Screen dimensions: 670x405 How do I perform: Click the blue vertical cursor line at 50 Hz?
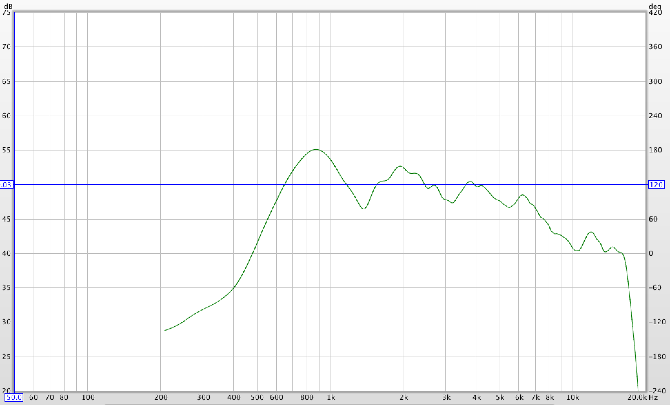[x=15, y=202]
